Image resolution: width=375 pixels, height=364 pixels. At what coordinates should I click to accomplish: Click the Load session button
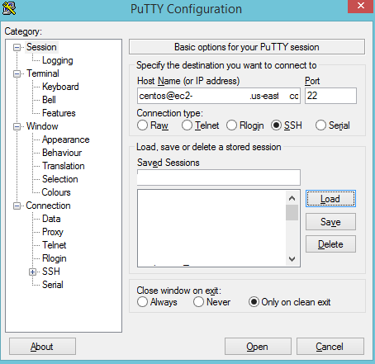pos(330,199)
